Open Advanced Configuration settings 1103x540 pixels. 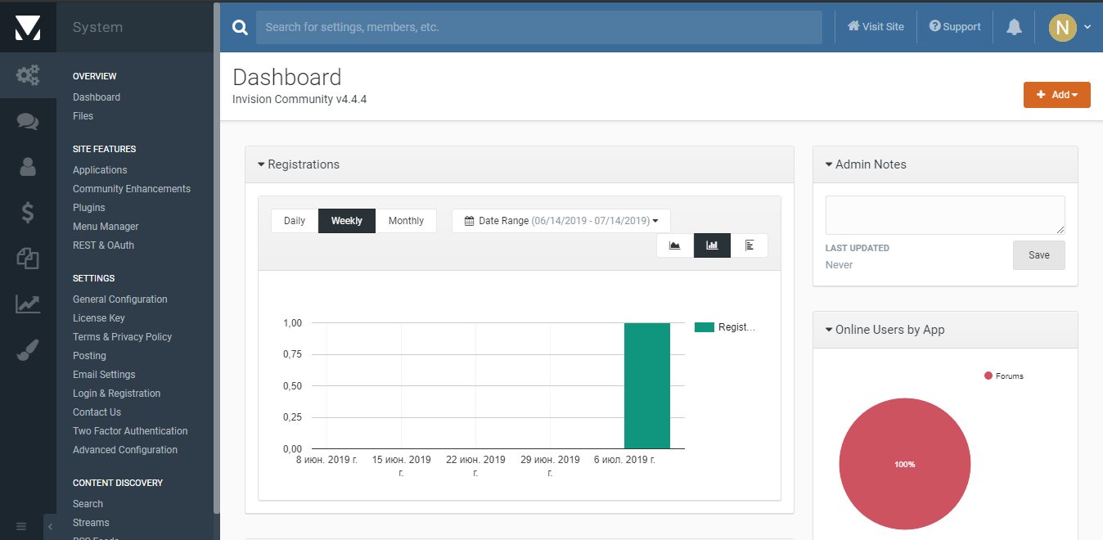point(125,450)
